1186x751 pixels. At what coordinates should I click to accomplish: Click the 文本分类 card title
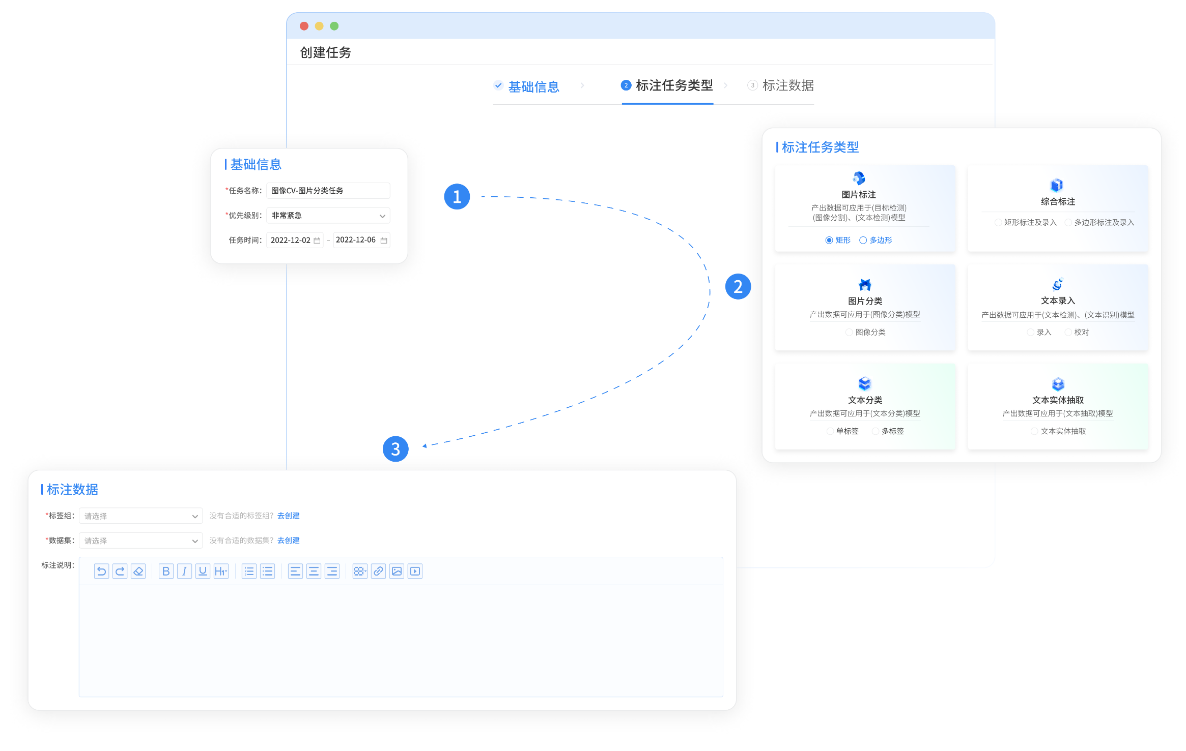(x=865, y=400)
